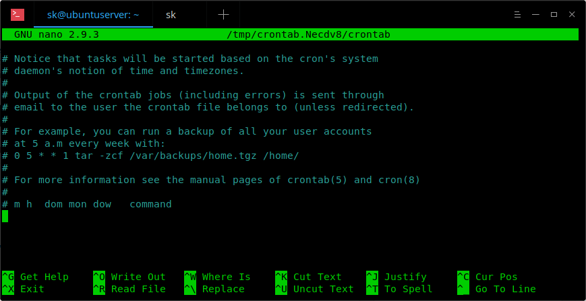Click the ^J Justify shortcut

397,277
